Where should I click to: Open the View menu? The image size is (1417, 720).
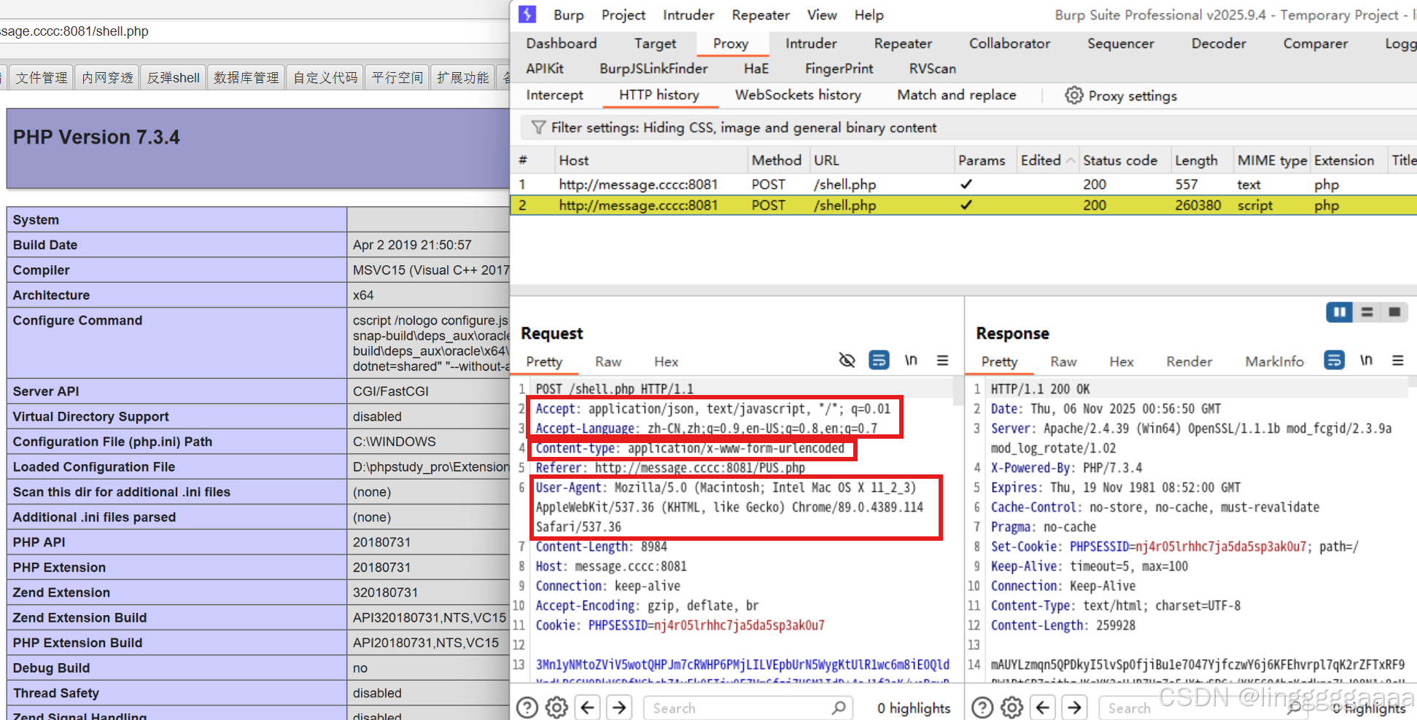[822, 15]
